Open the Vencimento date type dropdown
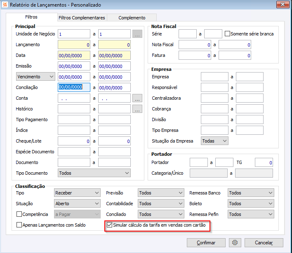This screenshot has height=253, width=292. [x=35, y=77]
